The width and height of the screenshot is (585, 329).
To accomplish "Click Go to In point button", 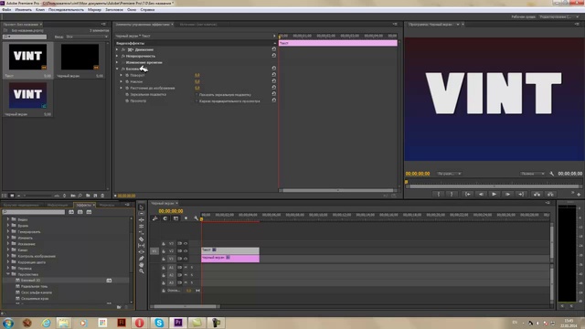I will [x=467, y=194].
